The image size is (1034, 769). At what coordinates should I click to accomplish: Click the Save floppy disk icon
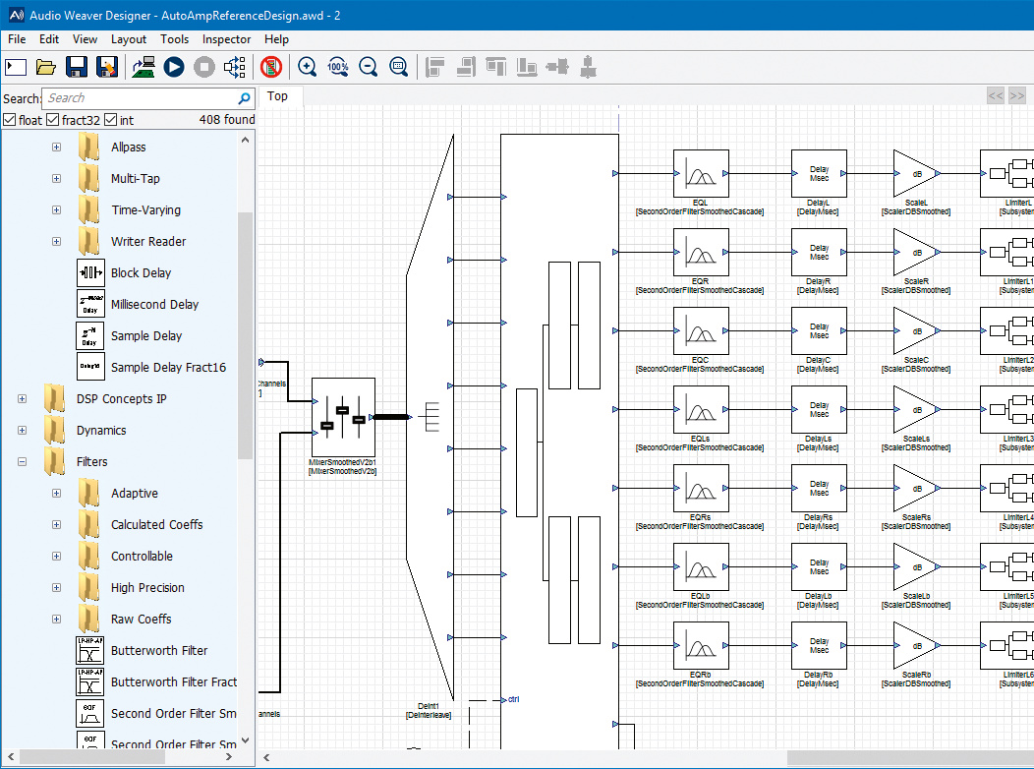click(x=77, y=67)
